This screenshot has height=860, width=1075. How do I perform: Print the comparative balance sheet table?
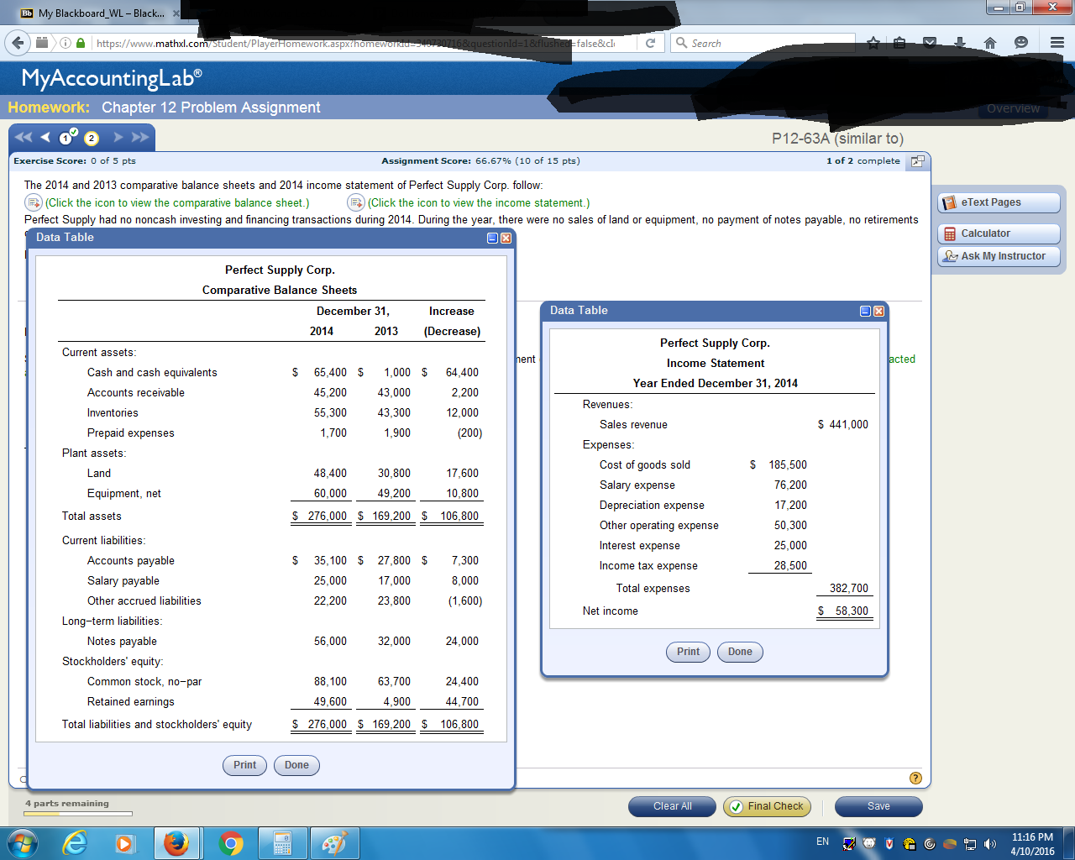[x=245, y=765]
